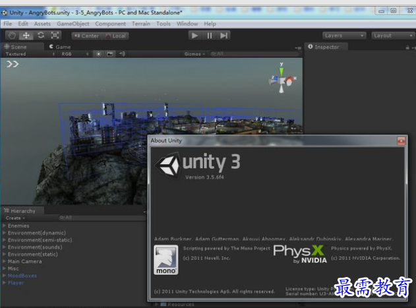Select the Move tool
The width and height of the screenshot is (416, 308).
coord(26,36)
